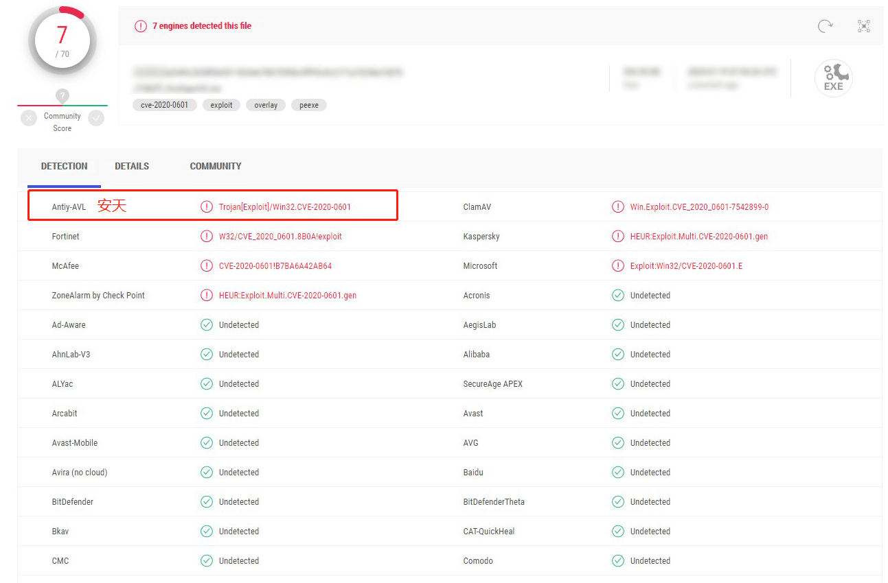This screenshot has width=888, height=583.
Task: Select the peexe tag
Action: coord(309,105)
